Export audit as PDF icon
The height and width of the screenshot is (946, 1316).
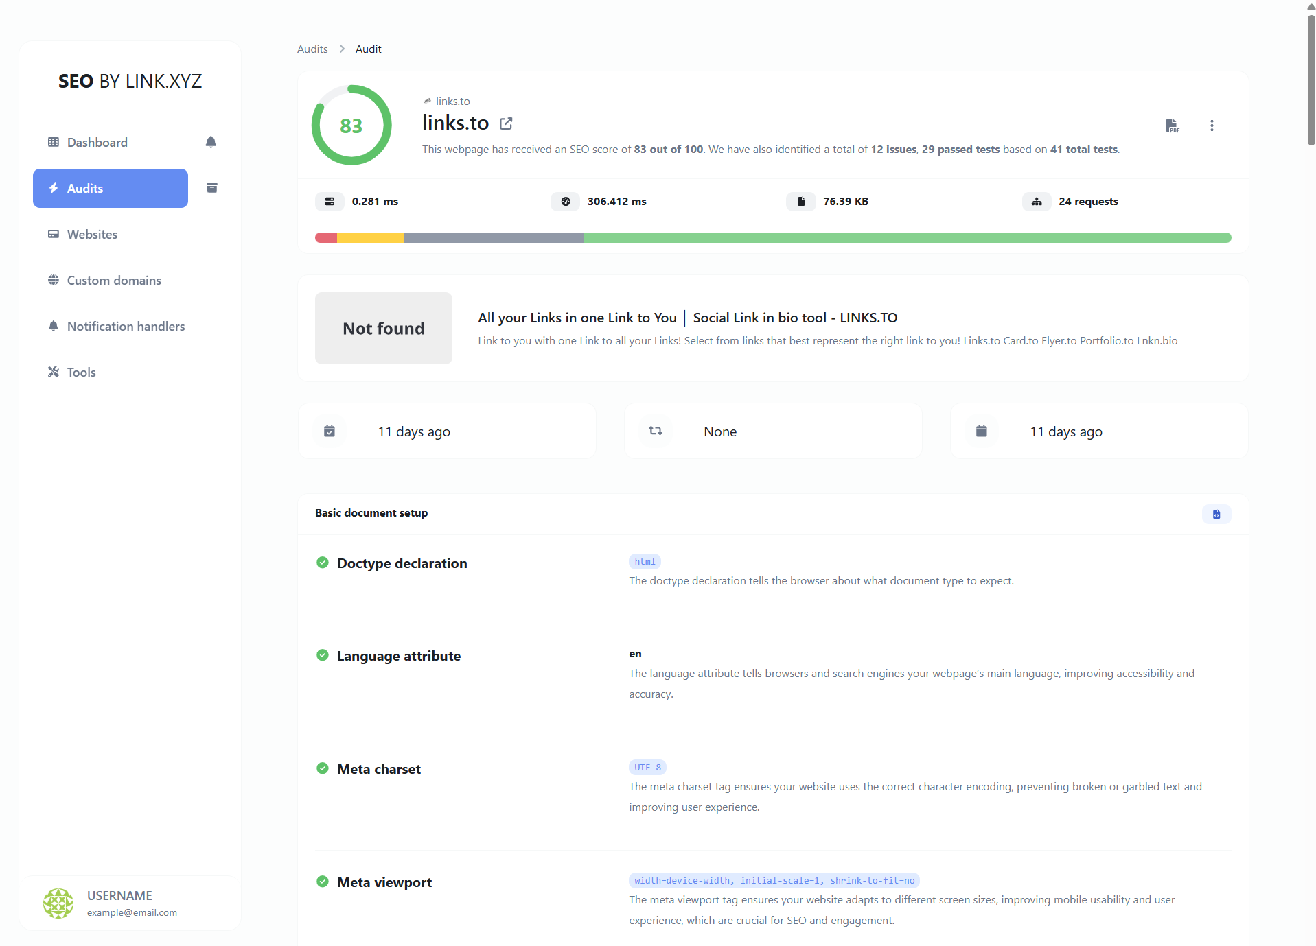(1172, 126)
